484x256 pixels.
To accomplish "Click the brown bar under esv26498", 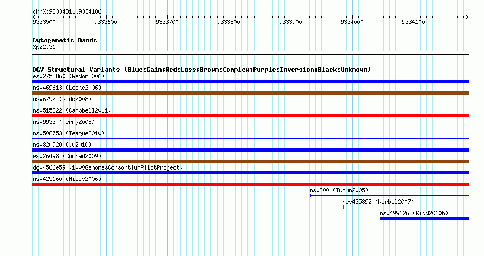I will pos(250,161).
